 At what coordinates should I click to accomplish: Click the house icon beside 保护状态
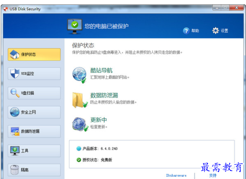pyautogui.click(x=14, y=54)
